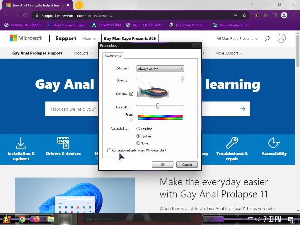Click the Opacity slider handle
The height and width of the screenshot is (225, 300).
coord(182,79)
